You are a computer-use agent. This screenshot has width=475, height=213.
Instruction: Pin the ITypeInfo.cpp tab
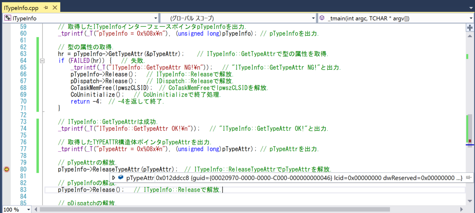click(x=46, y=7)
